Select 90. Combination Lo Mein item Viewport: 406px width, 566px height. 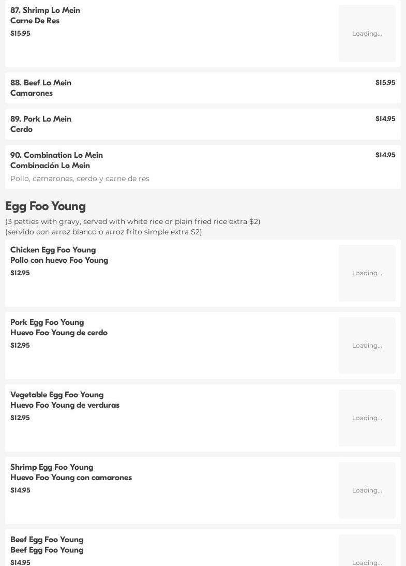tap(203, 167)
